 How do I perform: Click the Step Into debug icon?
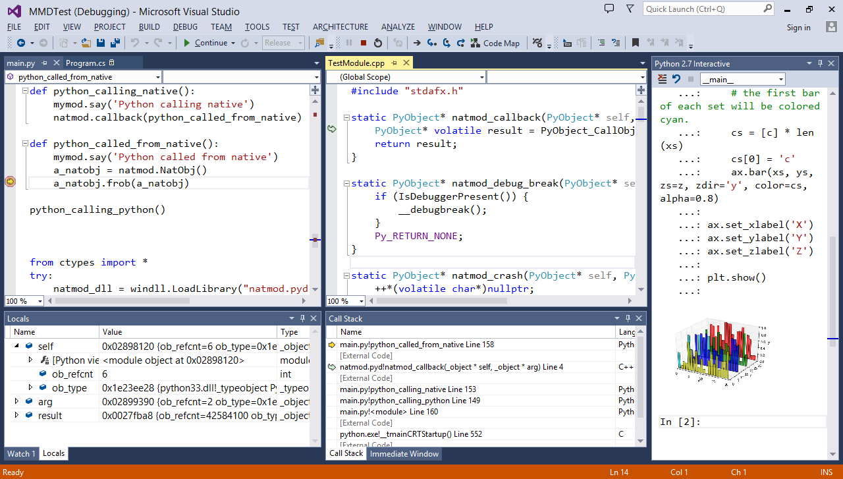[x=431, y=43]
